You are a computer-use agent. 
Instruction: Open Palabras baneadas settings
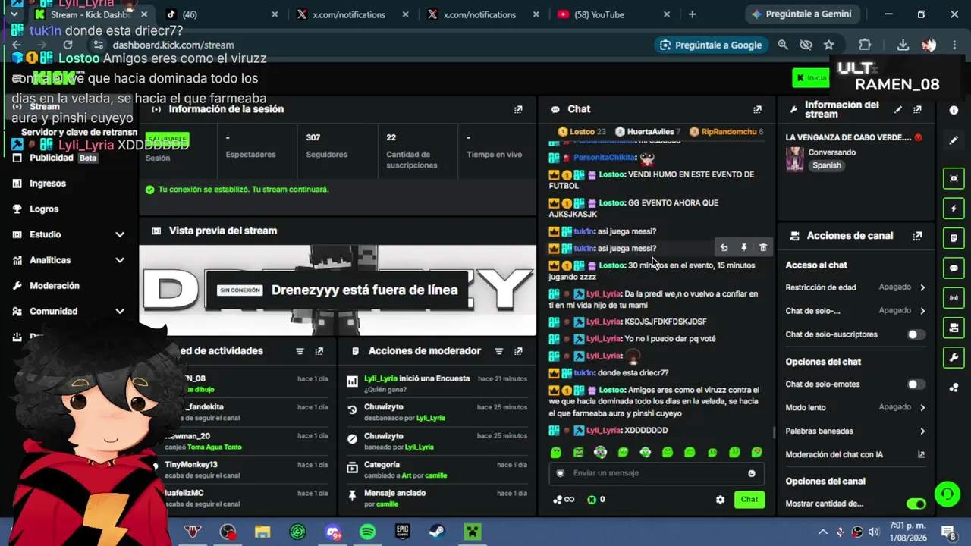[x=856, y=431]
